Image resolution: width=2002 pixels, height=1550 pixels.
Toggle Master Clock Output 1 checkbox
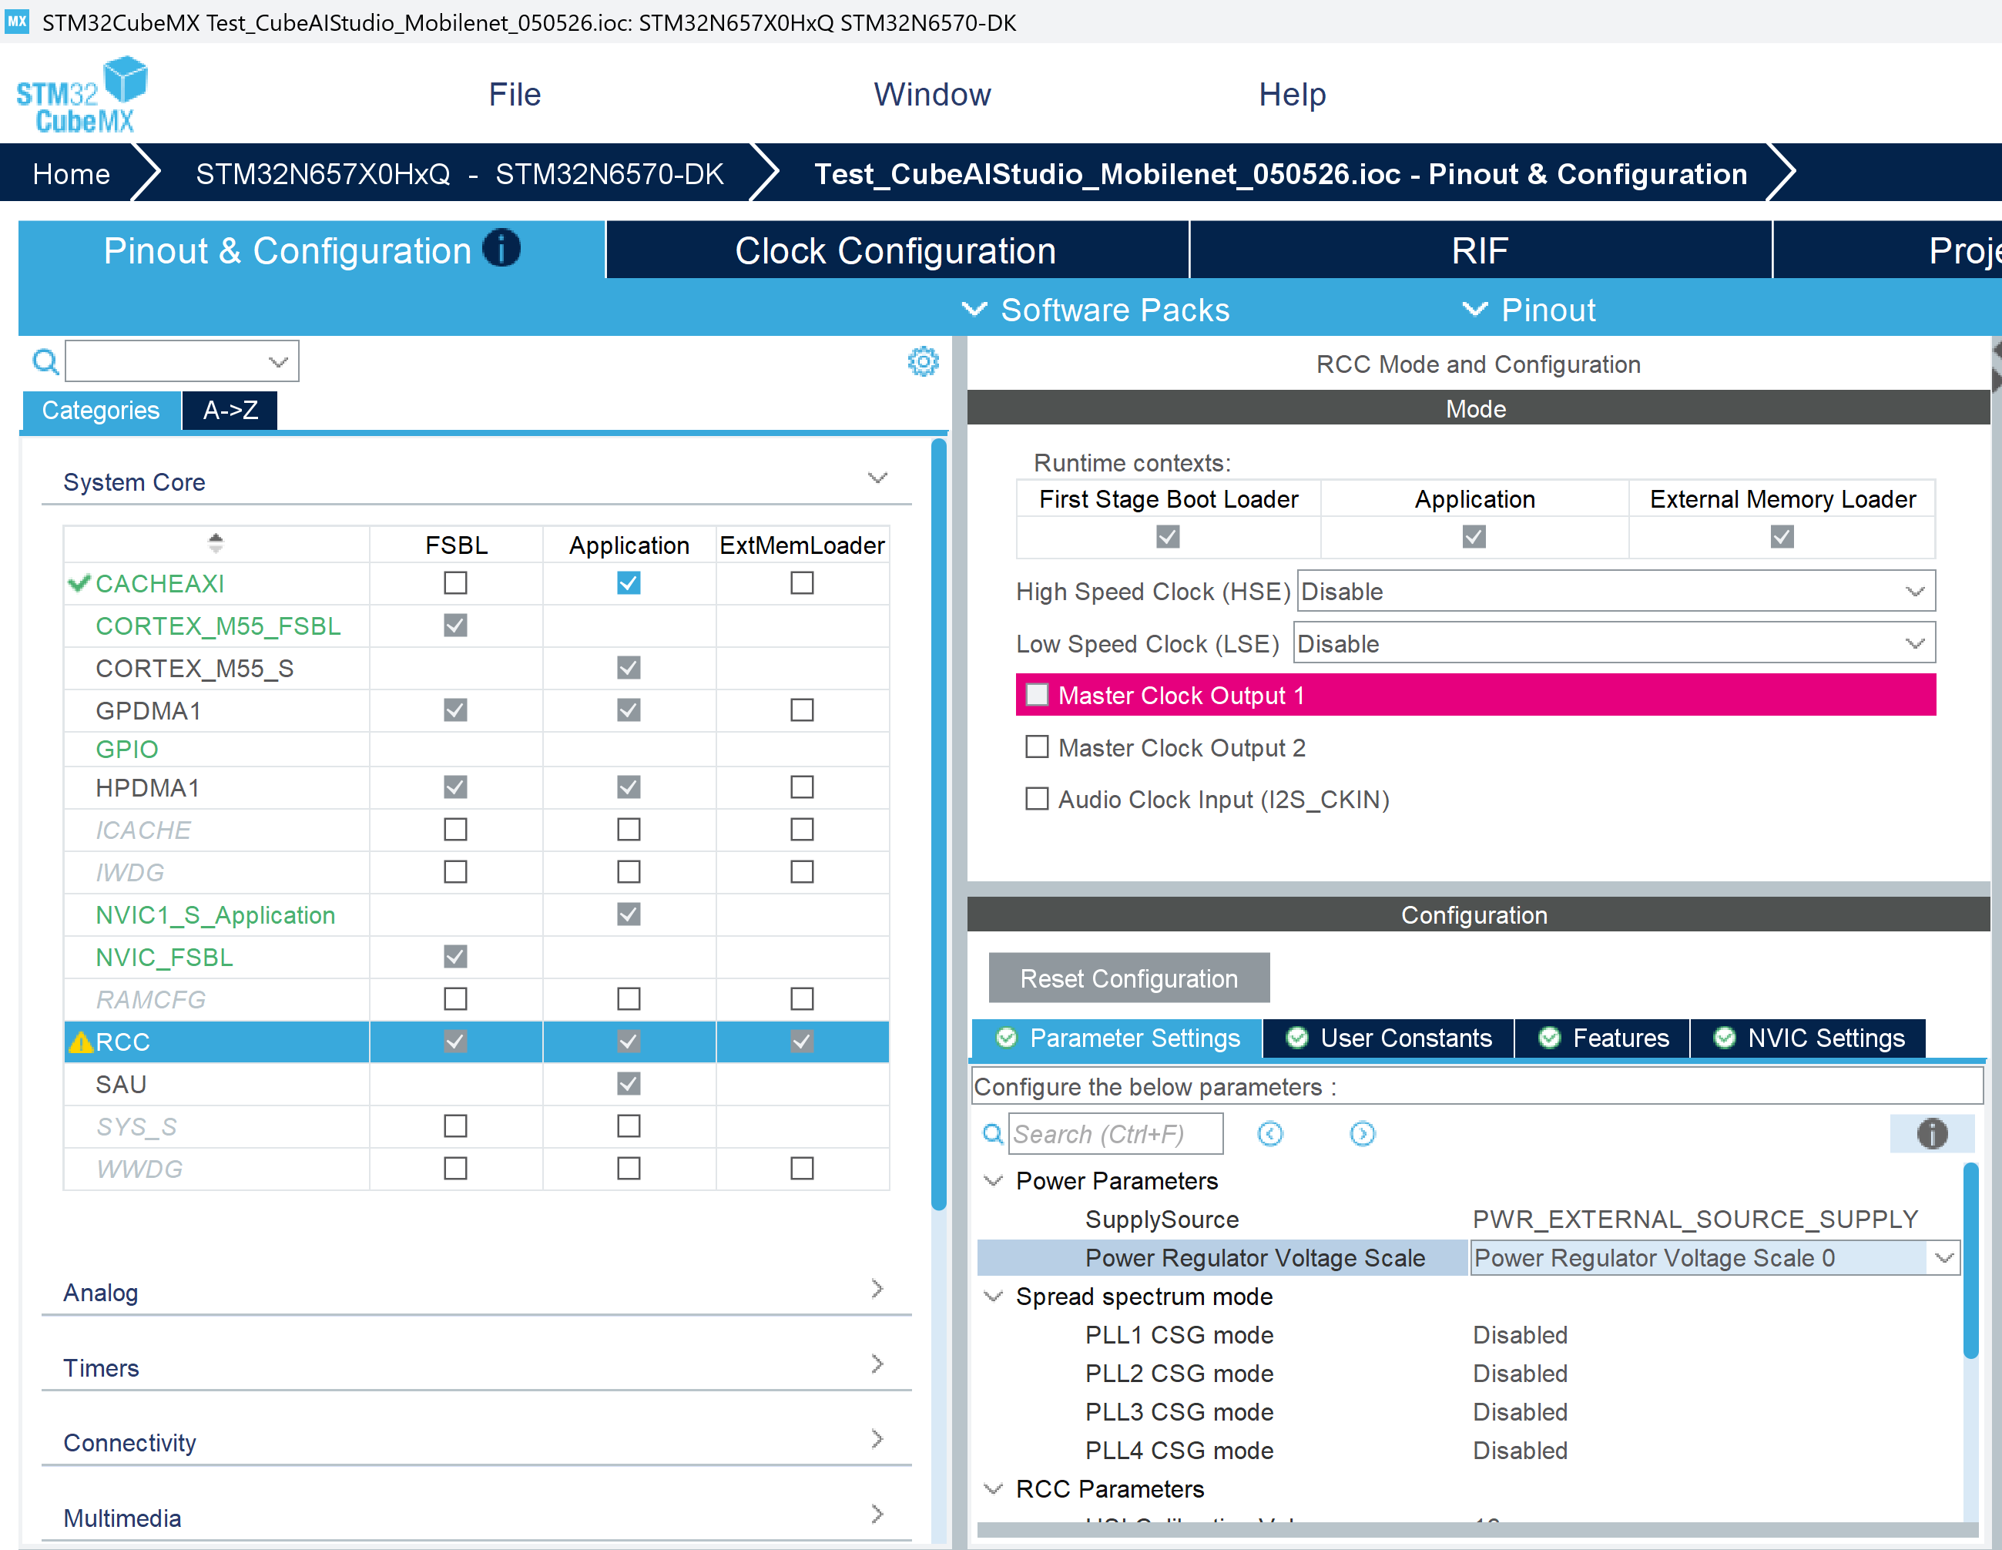tap(1037, 695)
